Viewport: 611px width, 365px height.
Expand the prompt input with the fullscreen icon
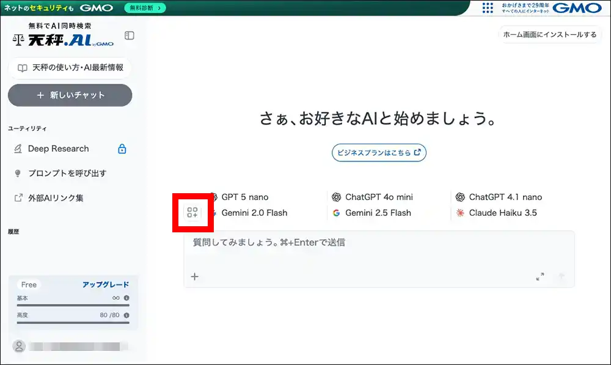[x=540, y=277]
